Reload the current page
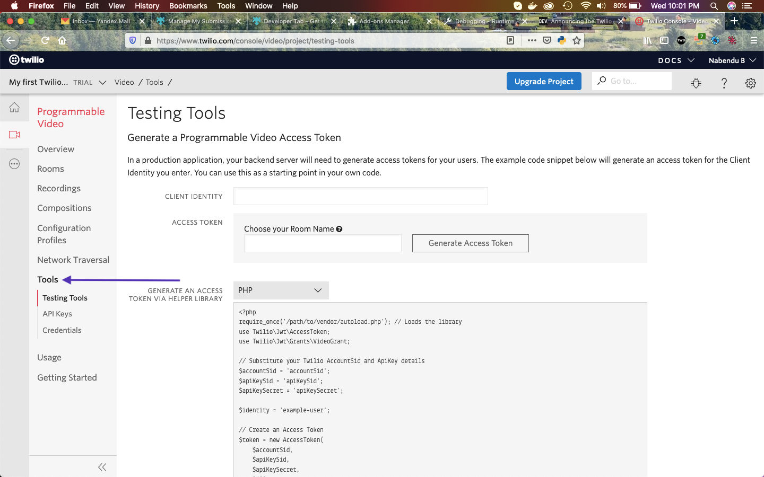The image size is (764, 477). (46, 40)
